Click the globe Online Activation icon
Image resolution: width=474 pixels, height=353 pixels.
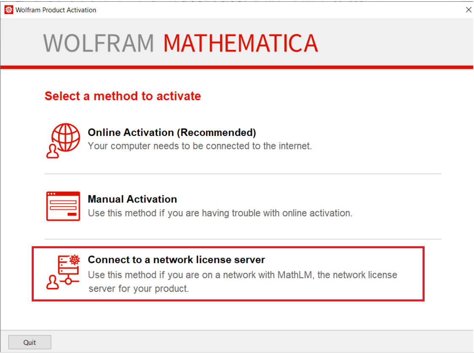[x=65, y=139]
